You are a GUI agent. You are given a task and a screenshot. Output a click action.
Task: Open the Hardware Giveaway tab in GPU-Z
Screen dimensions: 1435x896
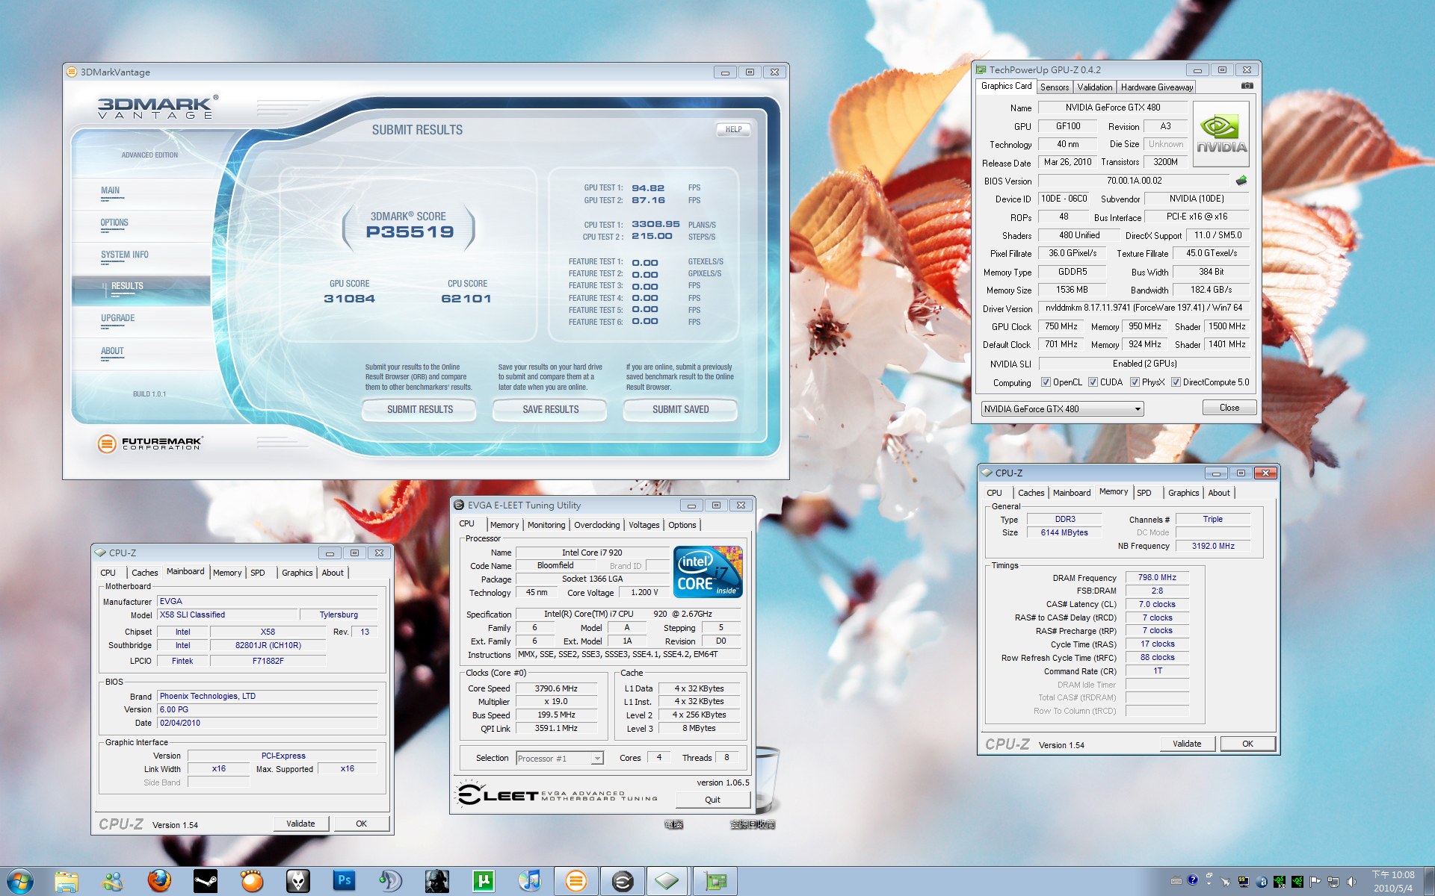(x=1157, y=87)
